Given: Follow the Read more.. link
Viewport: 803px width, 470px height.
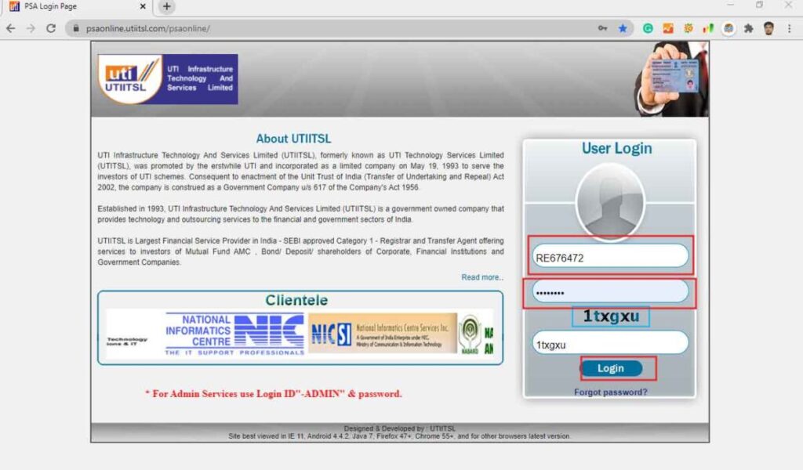Looking at the screenshot, I should (x=482, y=277).
